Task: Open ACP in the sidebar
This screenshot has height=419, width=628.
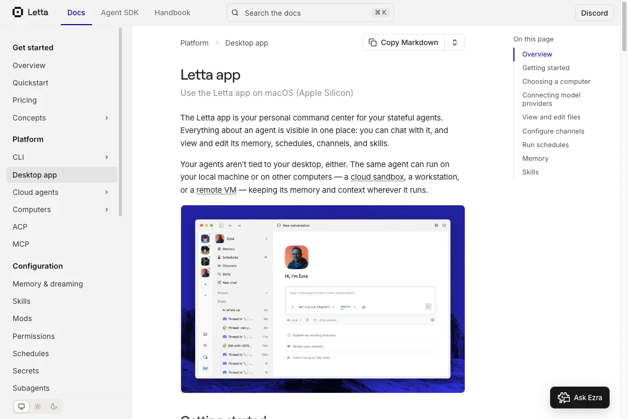Action: tap(20, 227)
